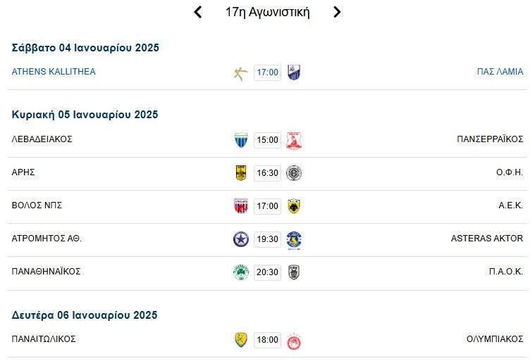
Task: Go to next matchday with right chevron
Action: point(337,12)
